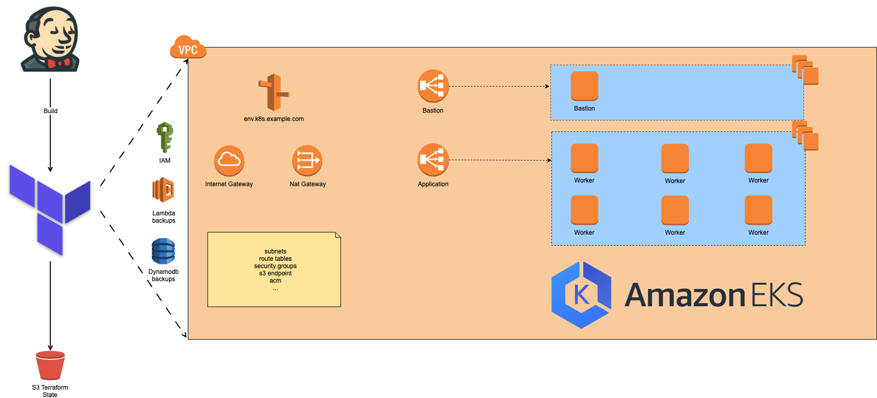The height and width of the screenshot is (398, 877).
Task: Click the 'Amazon EKS' wordmark
Action: [x=714, y=295]
